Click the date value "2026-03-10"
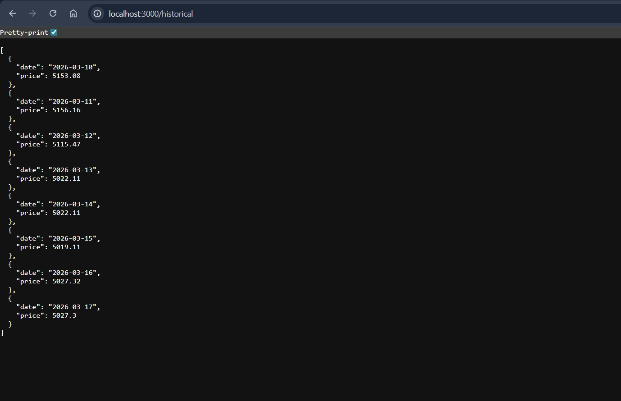 (73, 67)
